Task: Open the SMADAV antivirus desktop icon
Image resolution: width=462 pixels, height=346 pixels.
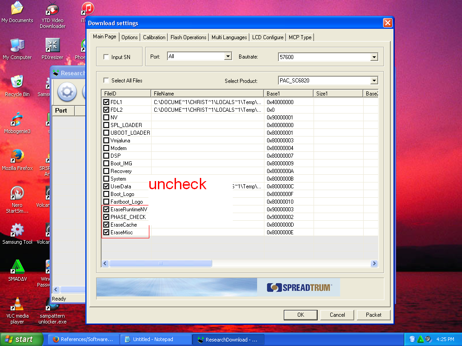Action: tap(17, 267)
